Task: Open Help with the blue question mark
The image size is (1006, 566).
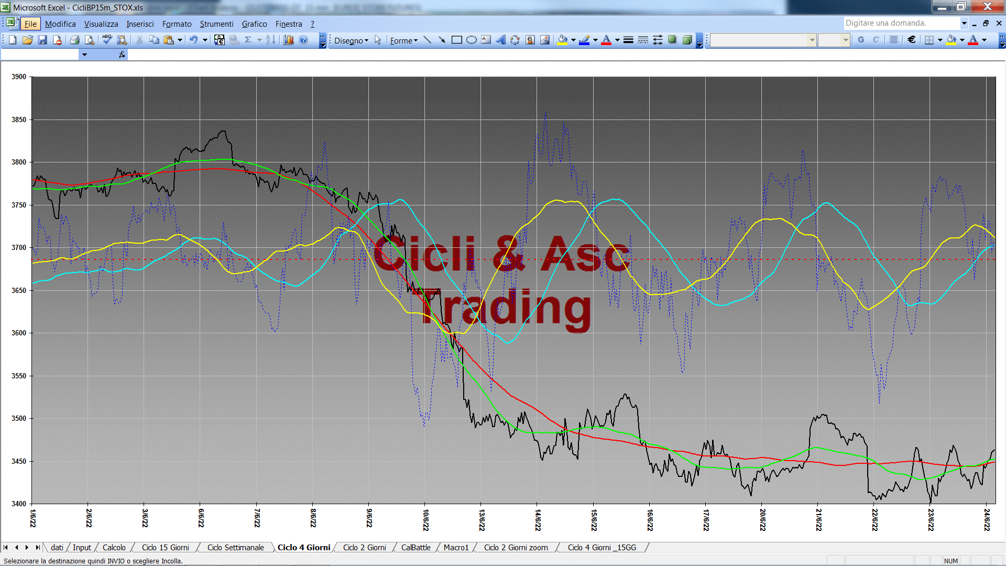Action: tap(303, 40)
